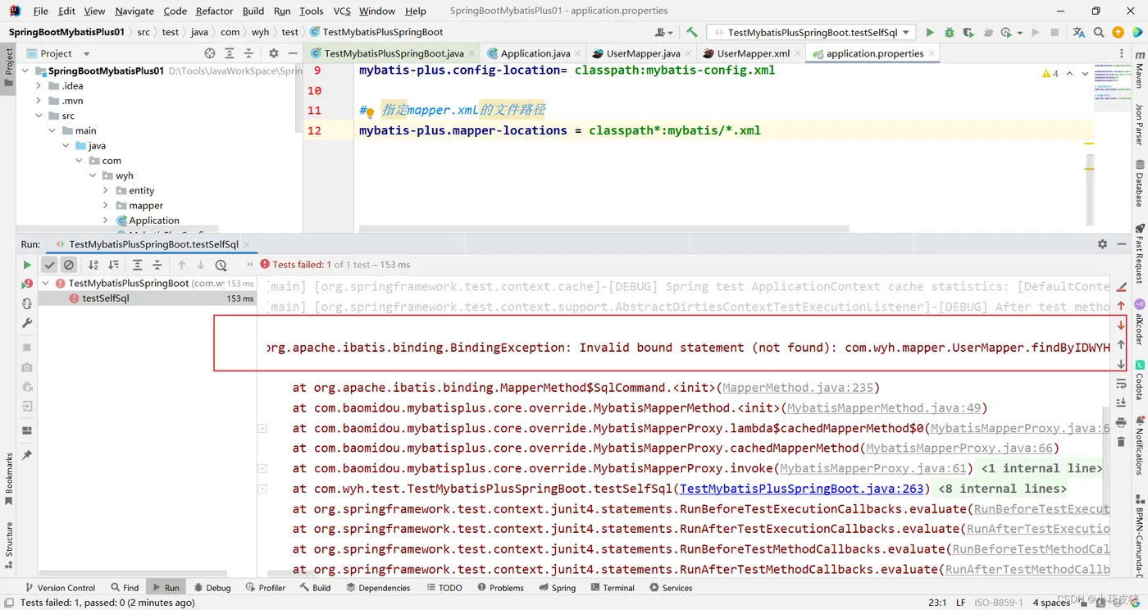This screenshot has height=610, width=1148.
Task: Open Run panel settings gear
Action: pyautogui.click(x=1102, y=244)
